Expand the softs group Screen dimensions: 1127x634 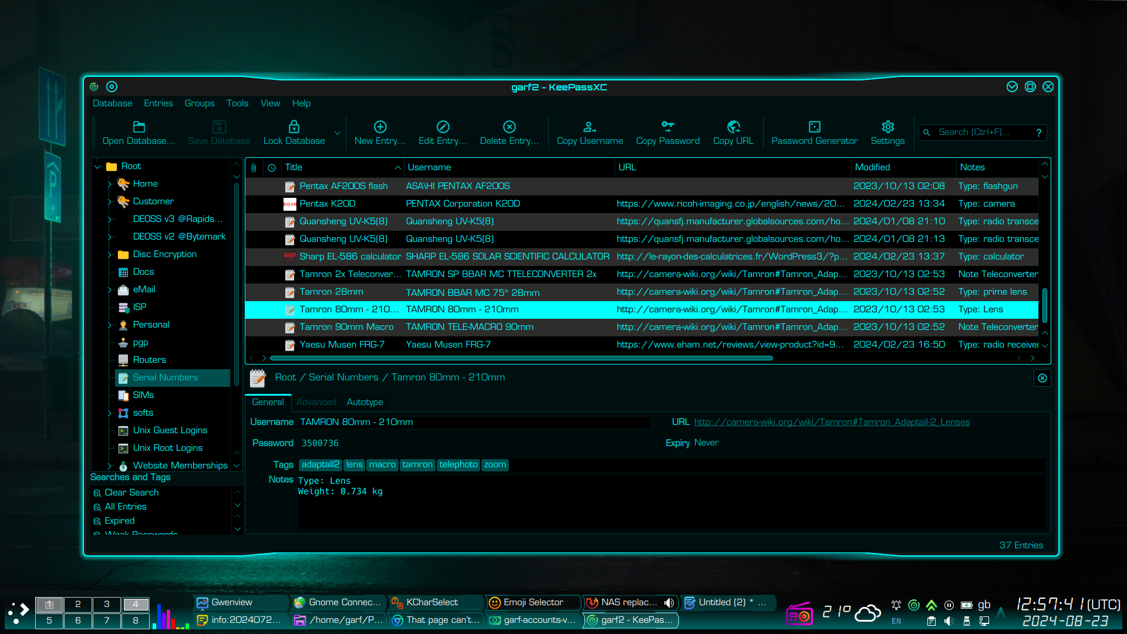coord(109,413)
